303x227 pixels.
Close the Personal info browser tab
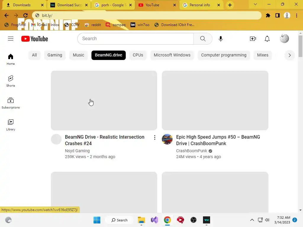(219, 5)
